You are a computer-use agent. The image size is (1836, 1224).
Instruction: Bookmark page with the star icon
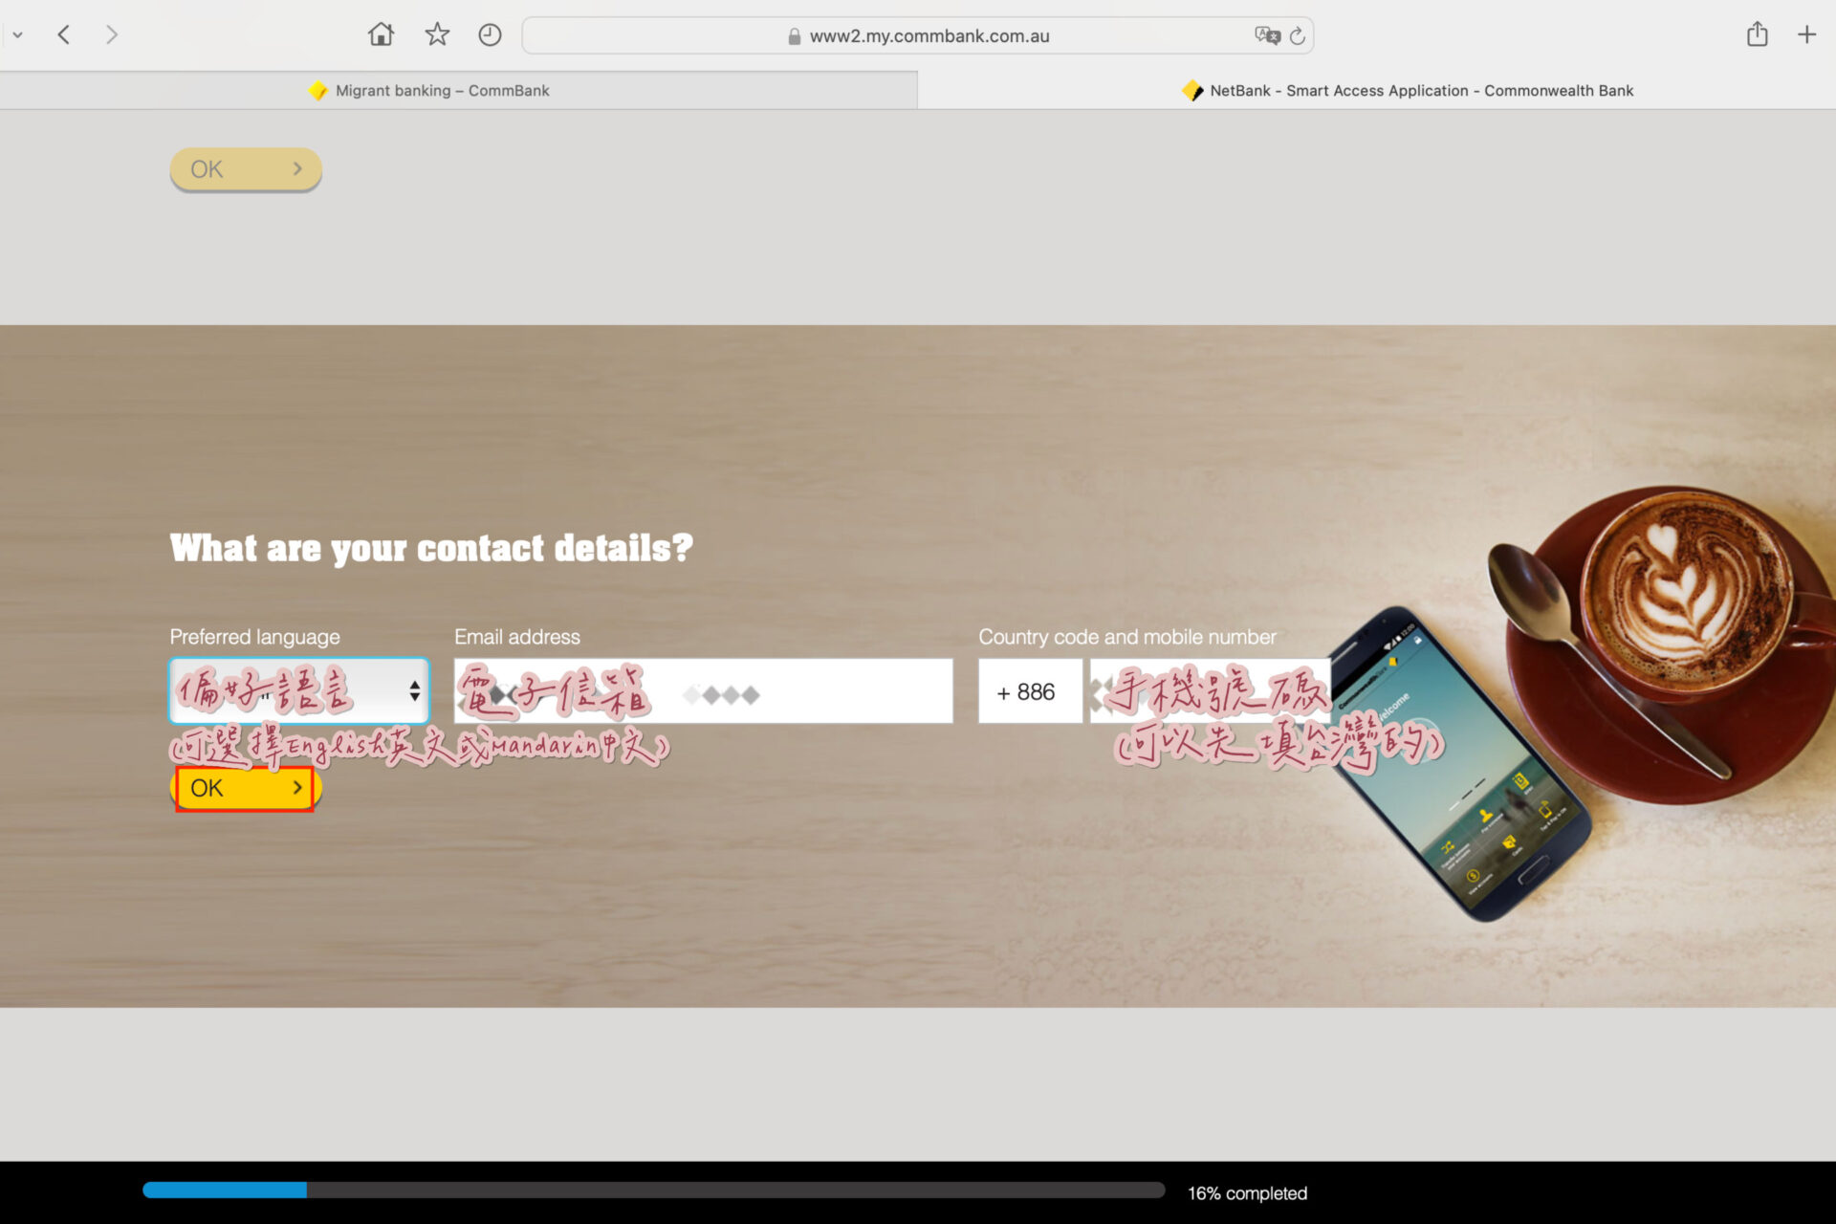[437, 35]
